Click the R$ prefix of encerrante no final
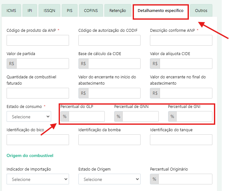Image resolution: width=229 pixels, height=191 pixels. (x=155, y=93)
